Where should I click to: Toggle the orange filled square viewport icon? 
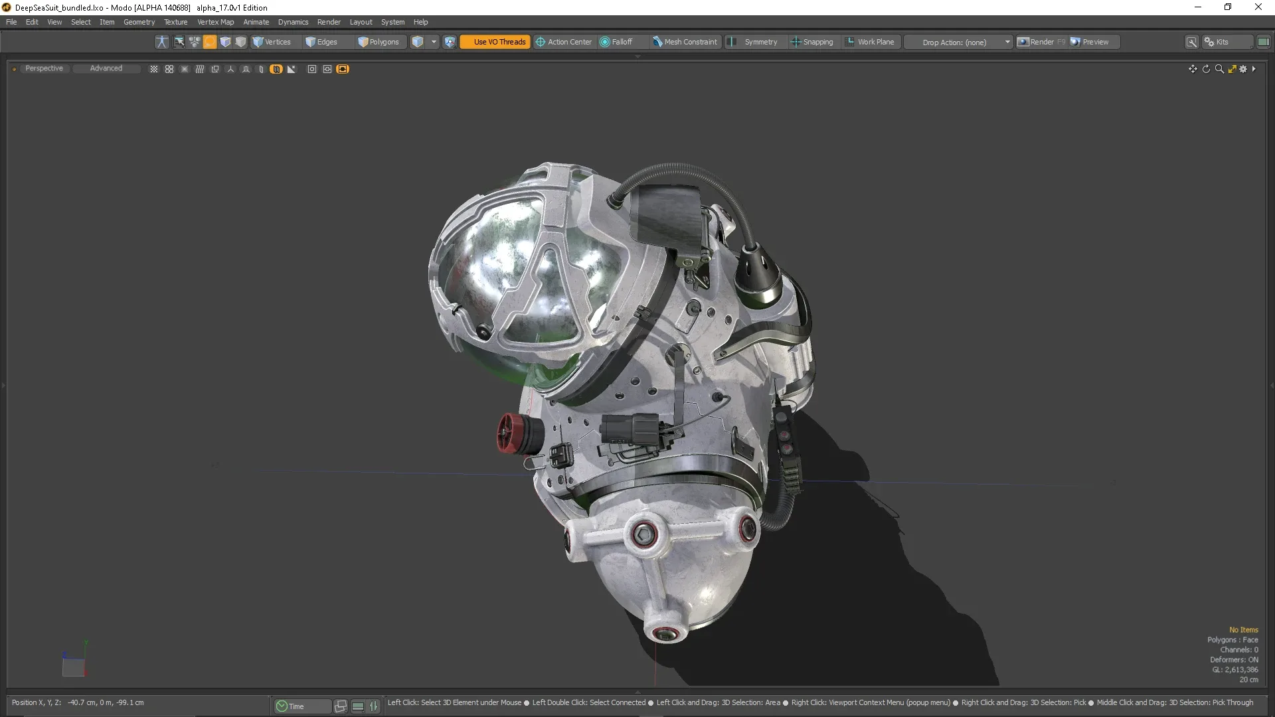tap(343, 69)
